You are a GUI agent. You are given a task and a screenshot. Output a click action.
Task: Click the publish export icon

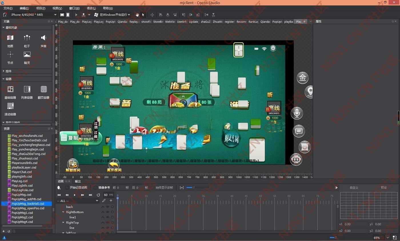click(83, 15)
